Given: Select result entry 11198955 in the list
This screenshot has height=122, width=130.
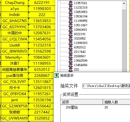Looking at the screenshot, I should click(x=81, y=21).
